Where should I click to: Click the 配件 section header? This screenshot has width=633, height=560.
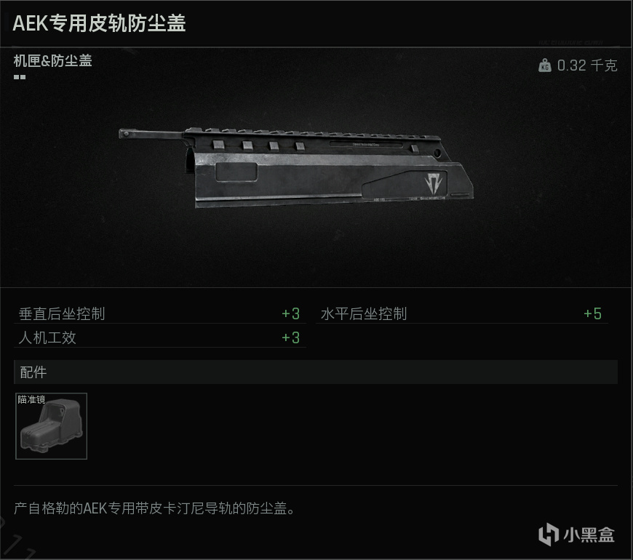(x=316, y=372)
